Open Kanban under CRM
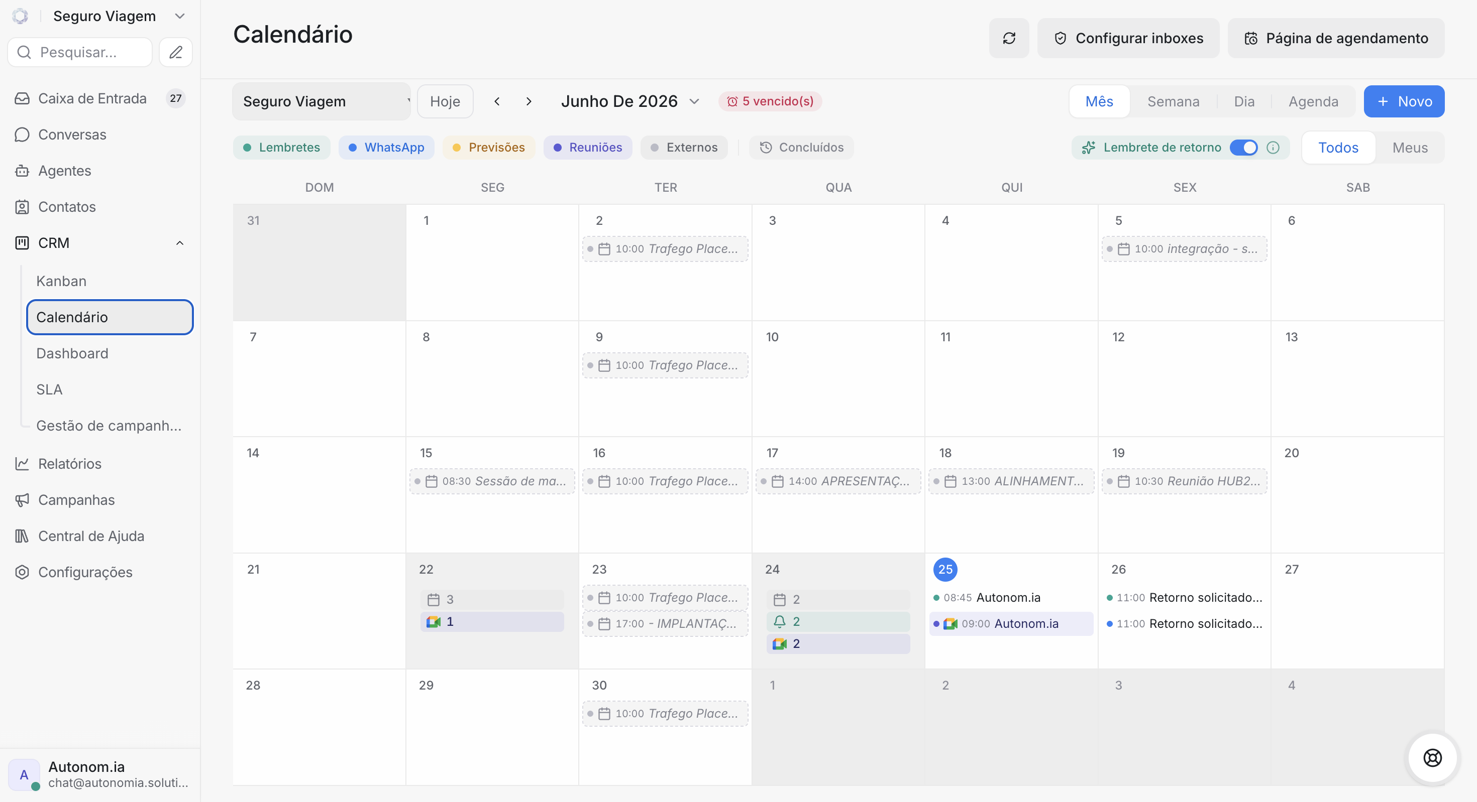Image resolution: width=1477 pixels, height=802 pixels. (x=109, y=281)
